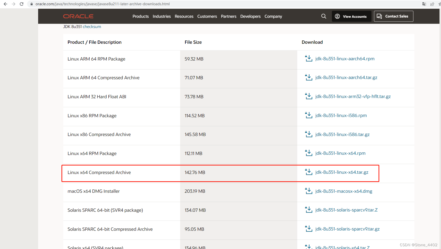Click download icon for linux-aarch64.rpm
Viewport: 441px width, 249px height.
(309, 58)
